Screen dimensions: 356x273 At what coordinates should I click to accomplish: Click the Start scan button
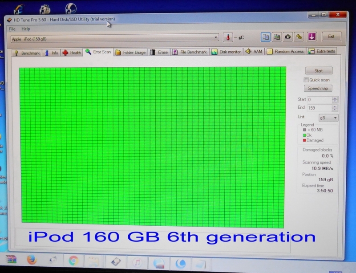click(x=319, y=71)
